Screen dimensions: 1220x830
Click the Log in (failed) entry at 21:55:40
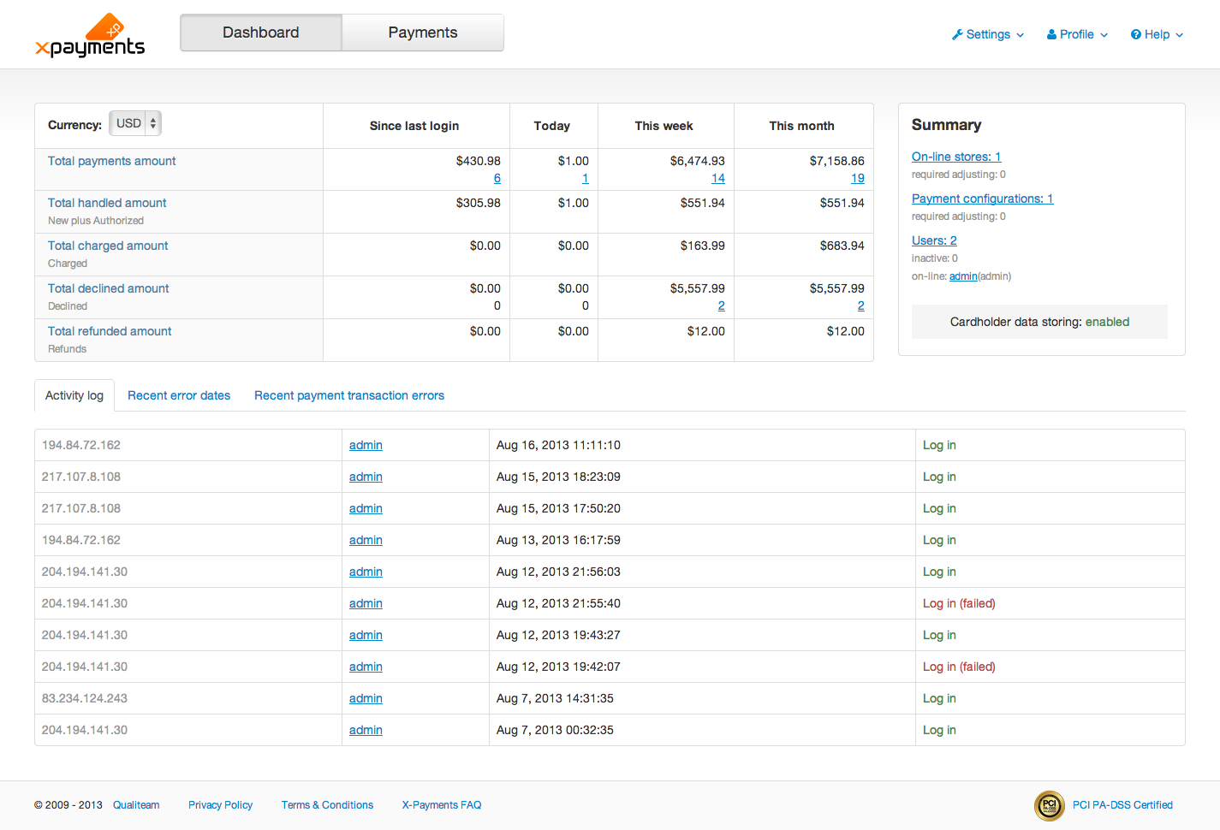tap(959, 603)
